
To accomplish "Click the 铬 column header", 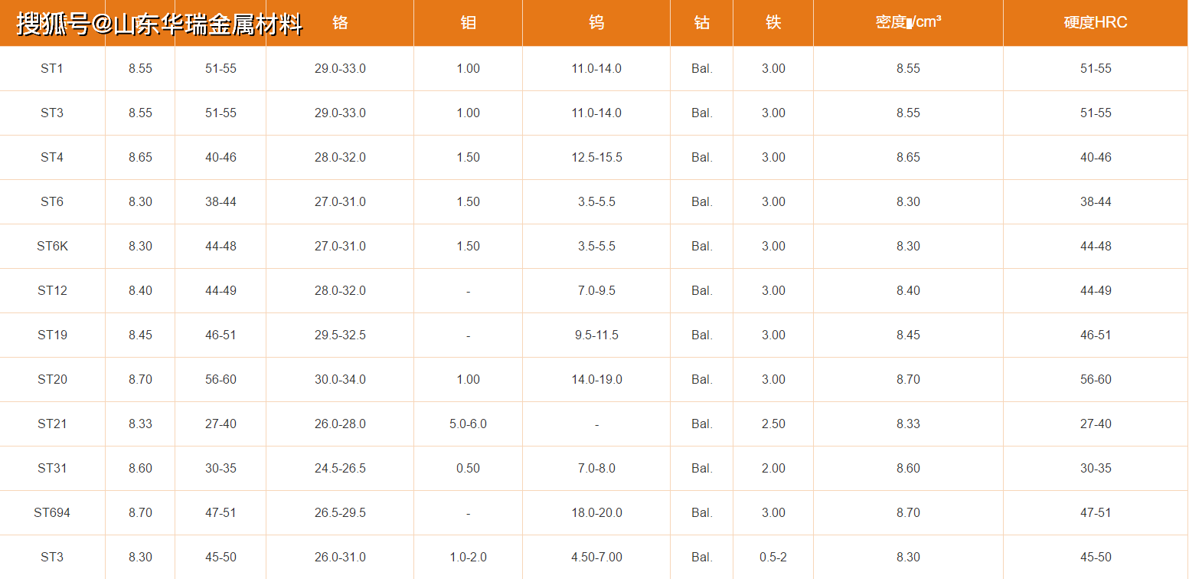I will [x=340, y=23].
